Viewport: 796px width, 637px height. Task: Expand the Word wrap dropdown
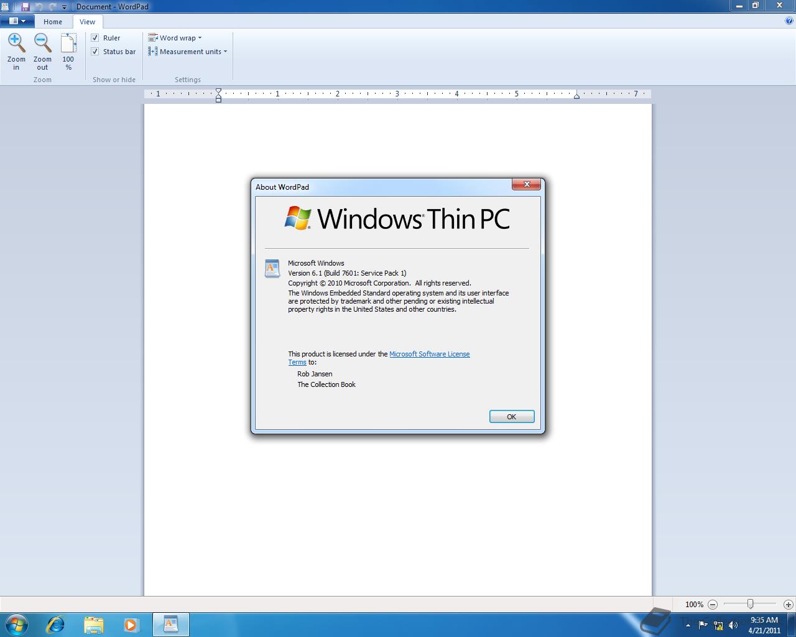(175, 38)
